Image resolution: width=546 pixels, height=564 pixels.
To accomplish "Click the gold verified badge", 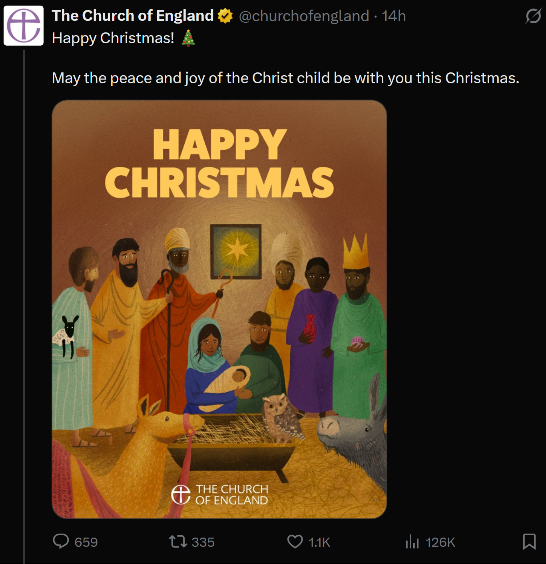I will [x=225, y=16].
